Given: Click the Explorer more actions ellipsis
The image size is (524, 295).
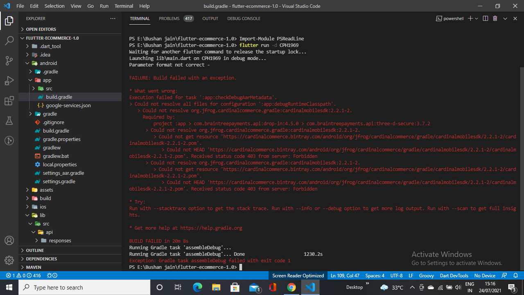Looking at the screenshot, I should click(113, 18).
